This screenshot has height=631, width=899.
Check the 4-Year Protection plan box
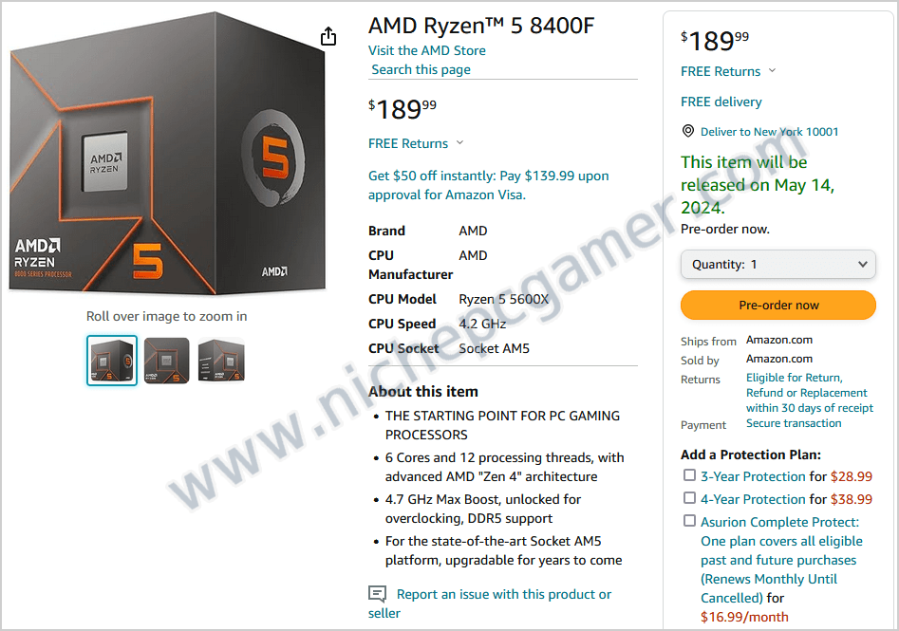(689, 498)
